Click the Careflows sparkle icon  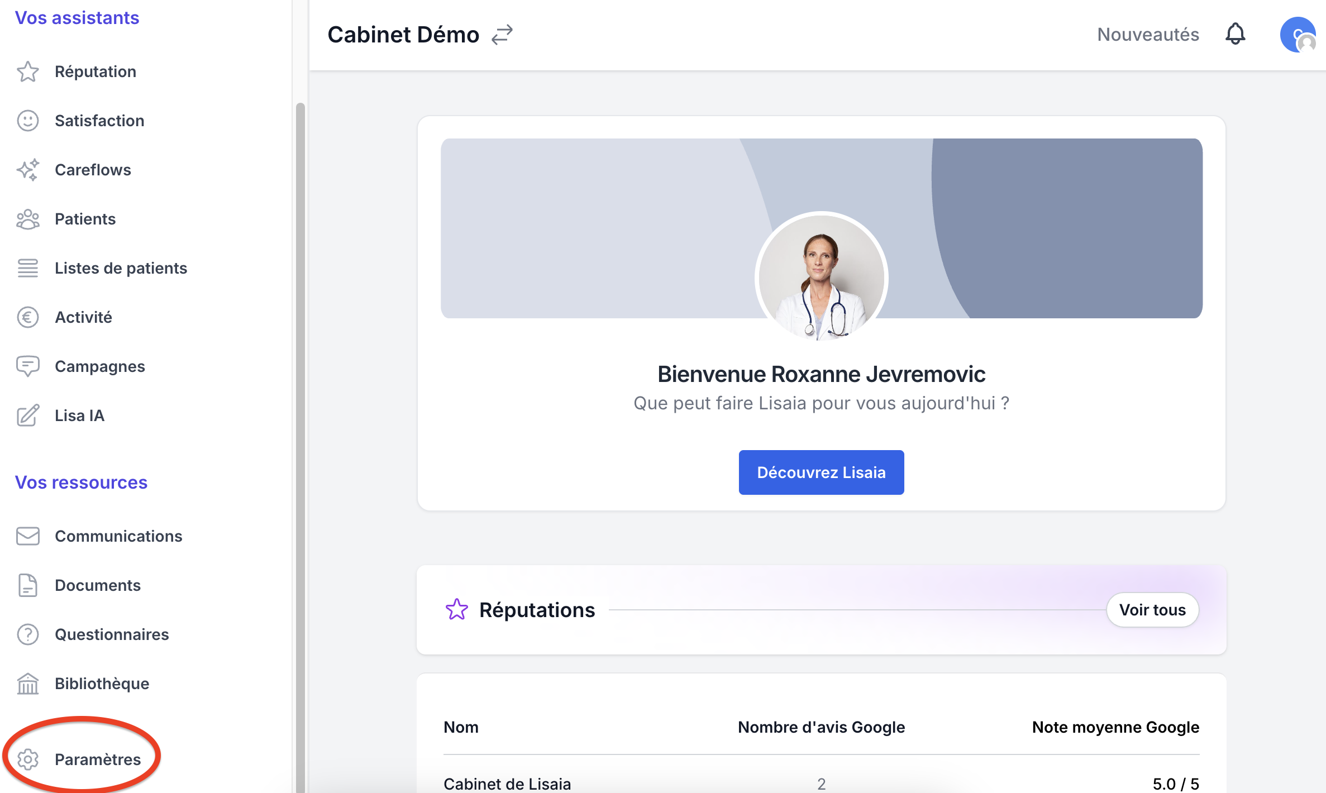27,170
